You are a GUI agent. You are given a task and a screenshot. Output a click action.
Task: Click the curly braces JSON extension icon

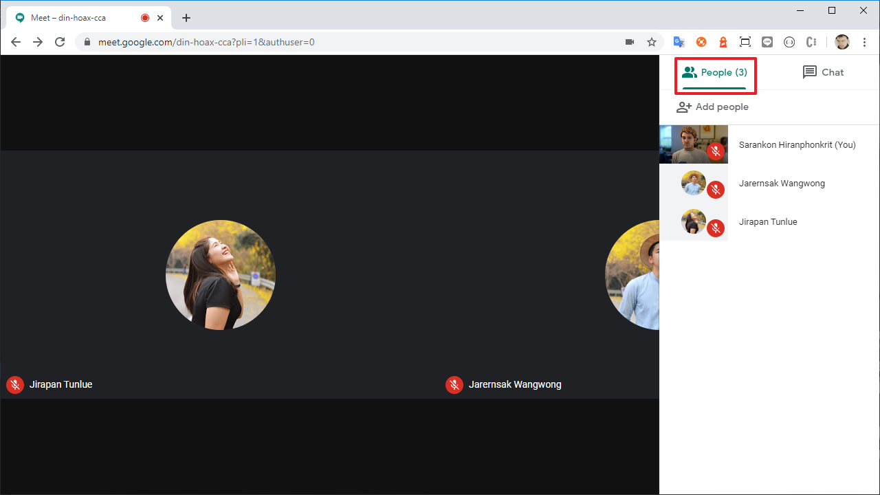click(789, 42)
